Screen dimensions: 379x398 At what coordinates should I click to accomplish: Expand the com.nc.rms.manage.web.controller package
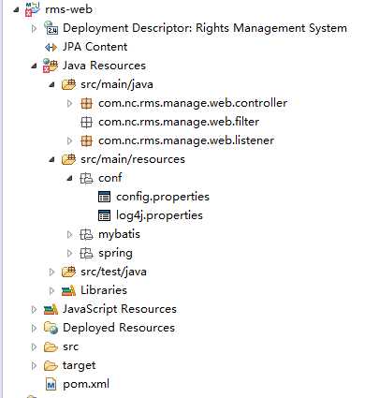tap(70, 103)
